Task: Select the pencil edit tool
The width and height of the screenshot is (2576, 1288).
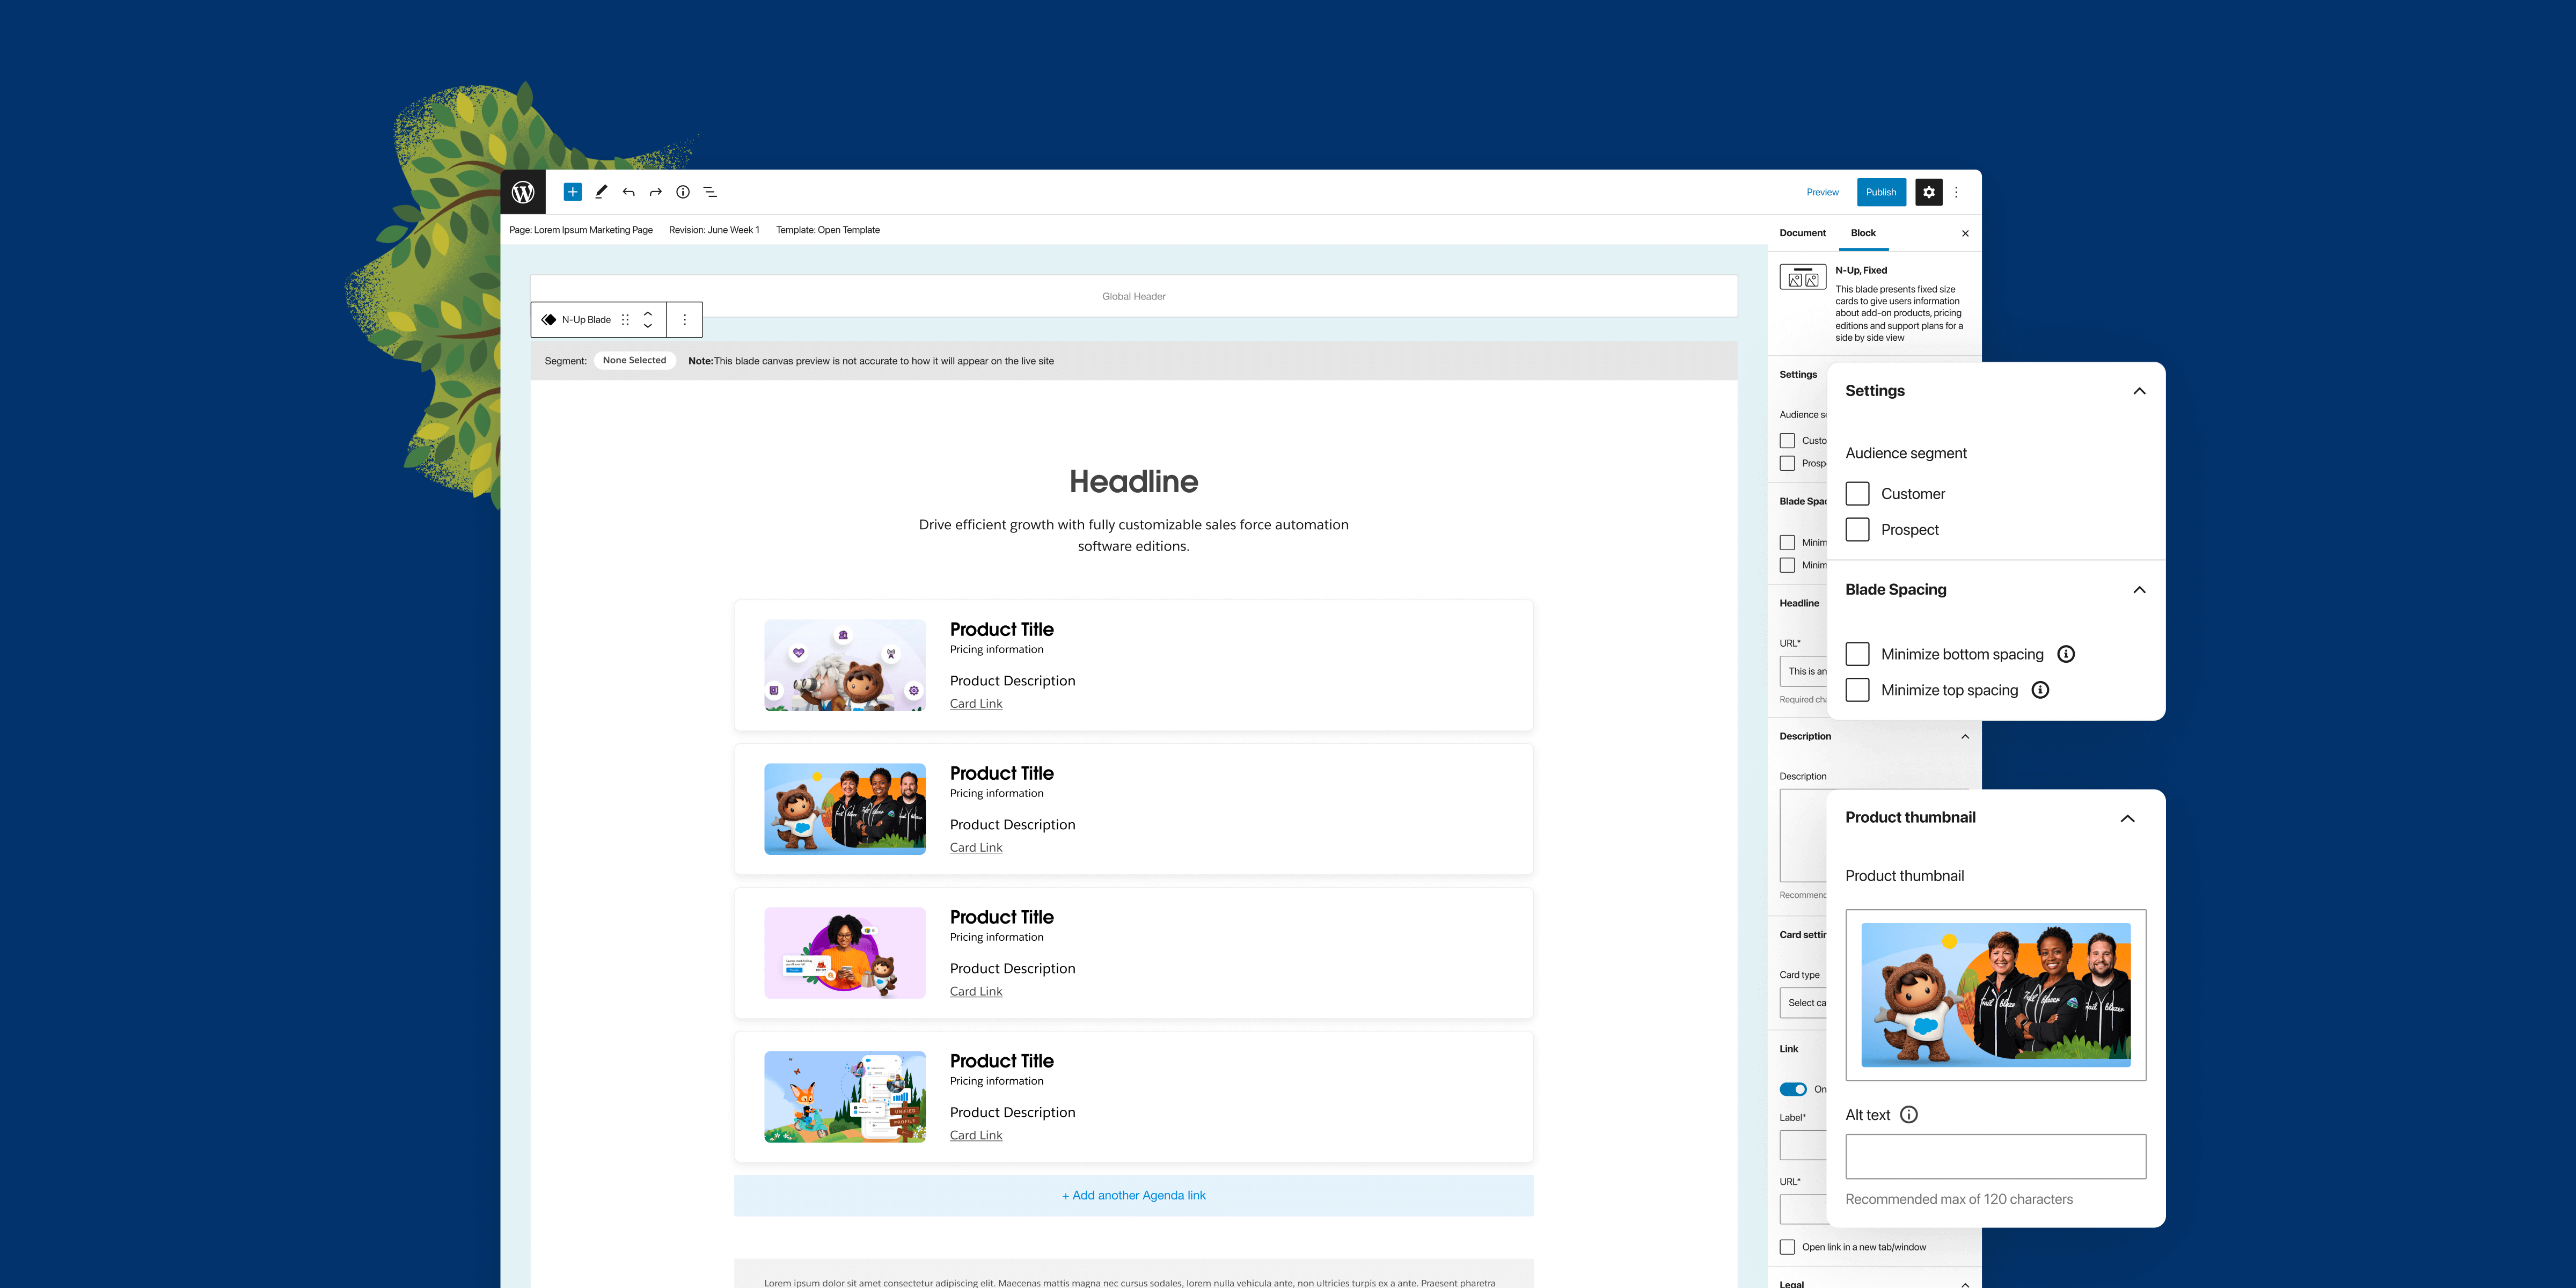Action: (x=601, y=192)
